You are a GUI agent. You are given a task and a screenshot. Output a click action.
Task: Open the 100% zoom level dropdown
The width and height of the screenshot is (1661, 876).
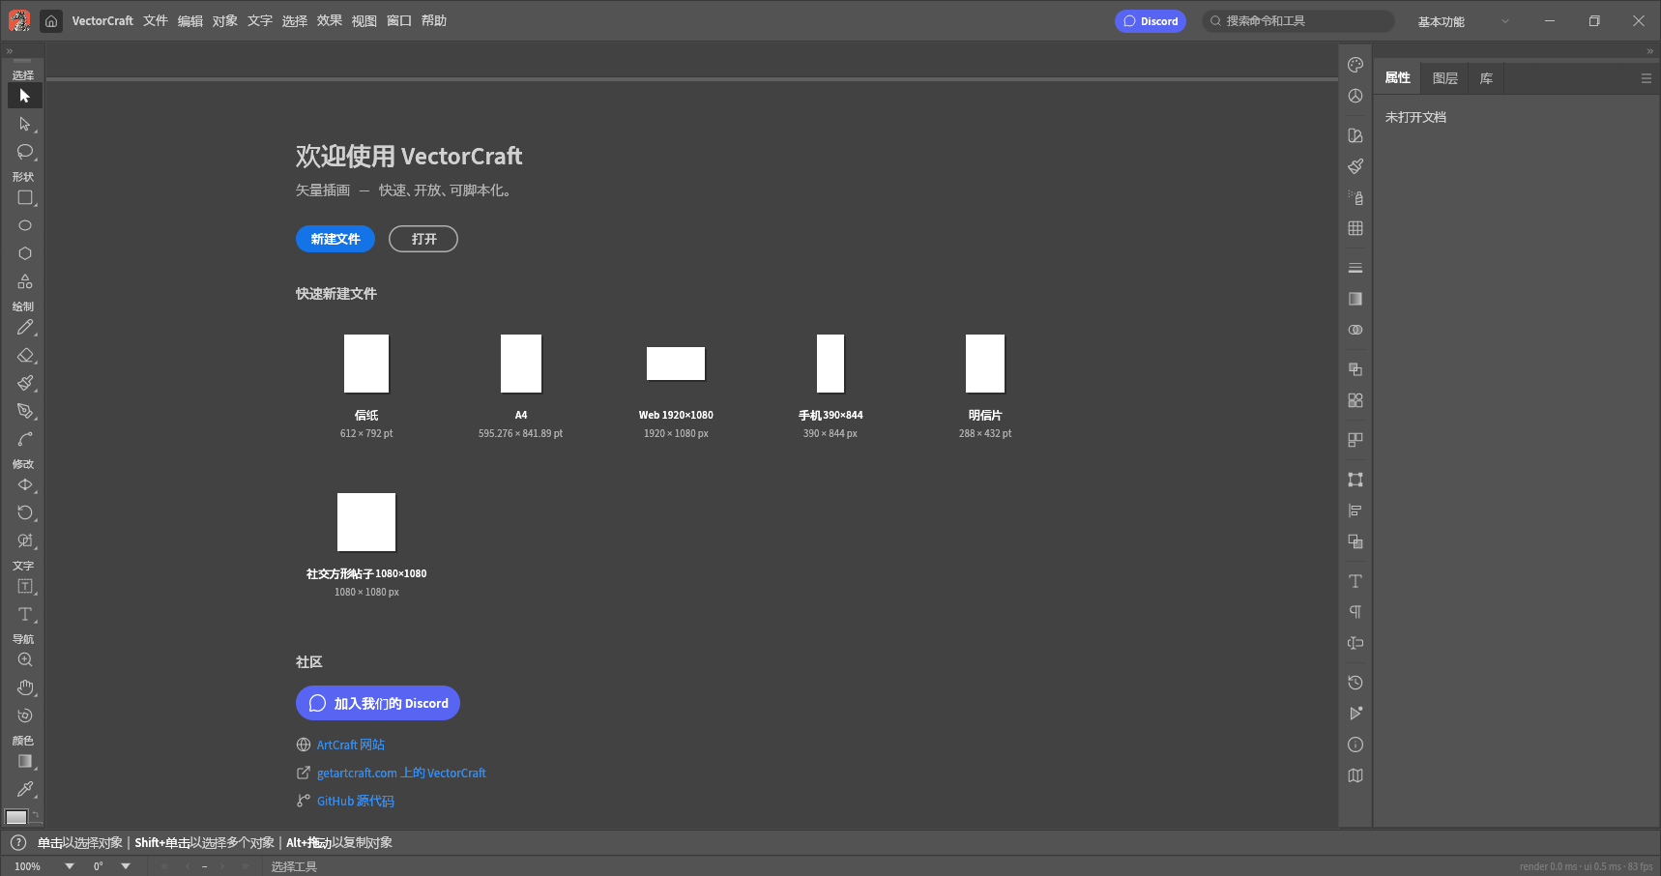click(70, 866)
